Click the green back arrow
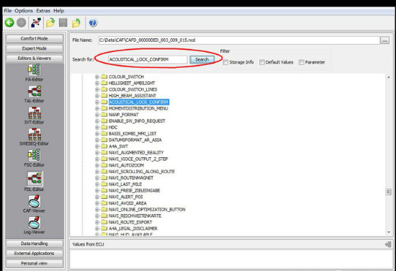396x271 pixels. click(9, 23)
